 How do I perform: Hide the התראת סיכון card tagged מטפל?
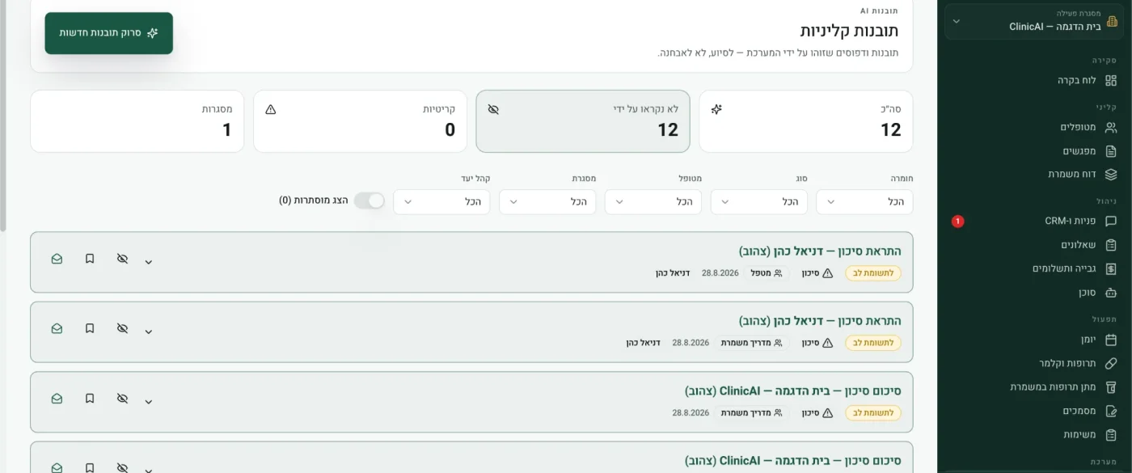point(122,259)
